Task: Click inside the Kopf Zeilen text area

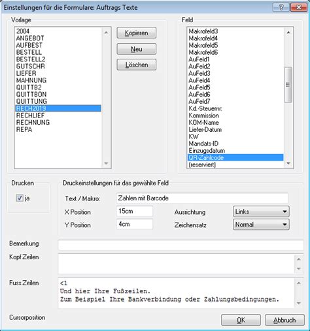Action: click(177, 264)
